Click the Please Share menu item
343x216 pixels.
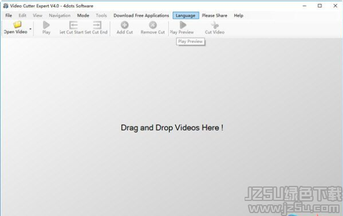coord(215,15)
